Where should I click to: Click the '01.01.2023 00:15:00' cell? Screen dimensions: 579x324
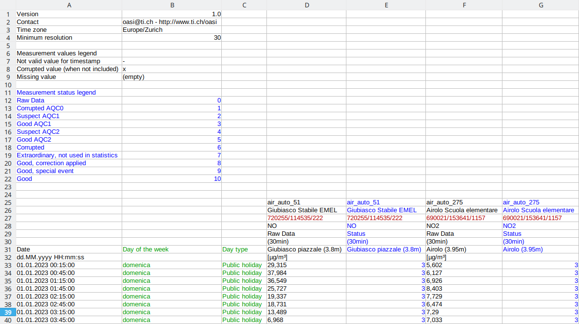[69, 265]
